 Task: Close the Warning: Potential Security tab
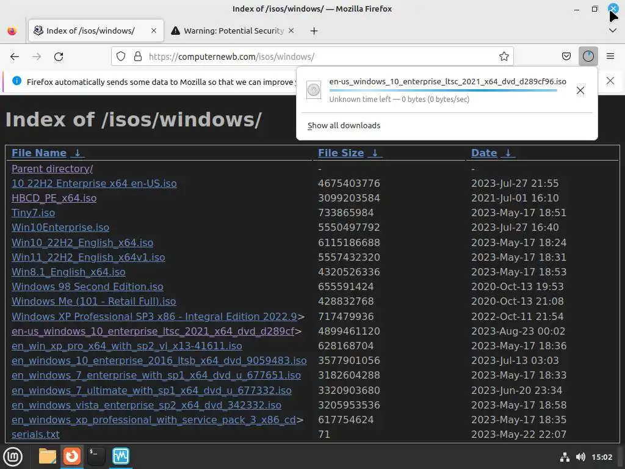[x=291, y=31]
